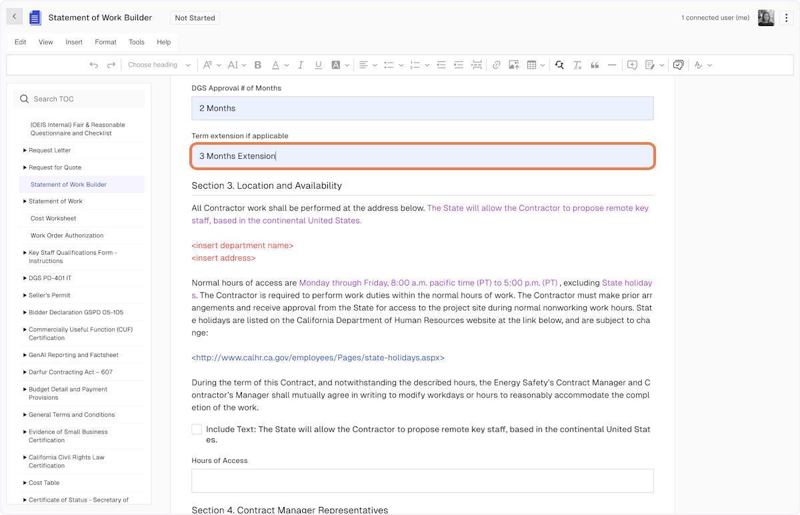The image size is (800, 515).
Task: Insert an image from toolbar
Action: click(514, 65)
